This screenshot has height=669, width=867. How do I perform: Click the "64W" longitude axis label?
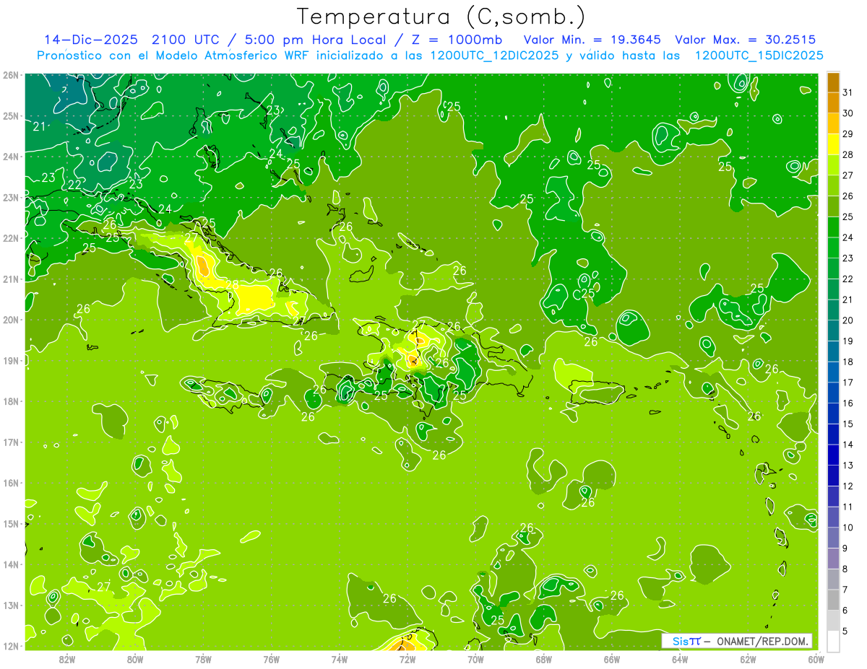click(679, 659)
